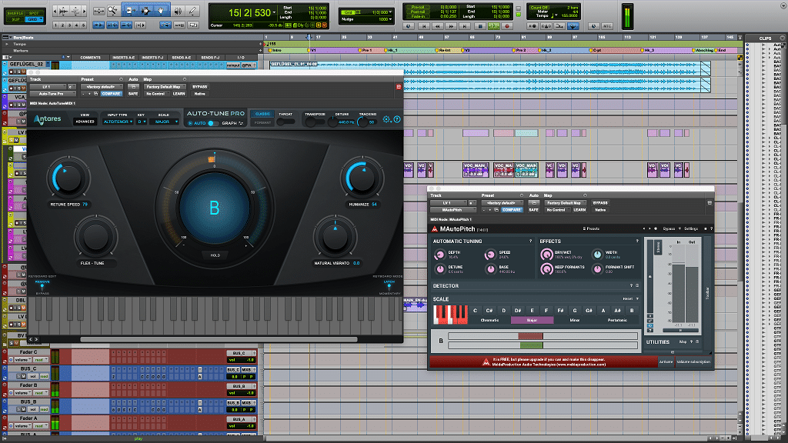Pick the Grabber hand tool
This screenshot has height=443, width=788.
161,11
